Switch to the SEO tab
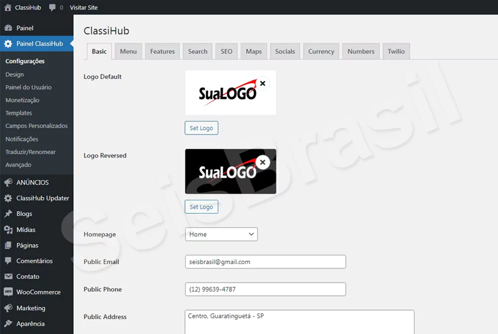Viewport: 498px width, 334px height. 227,51
